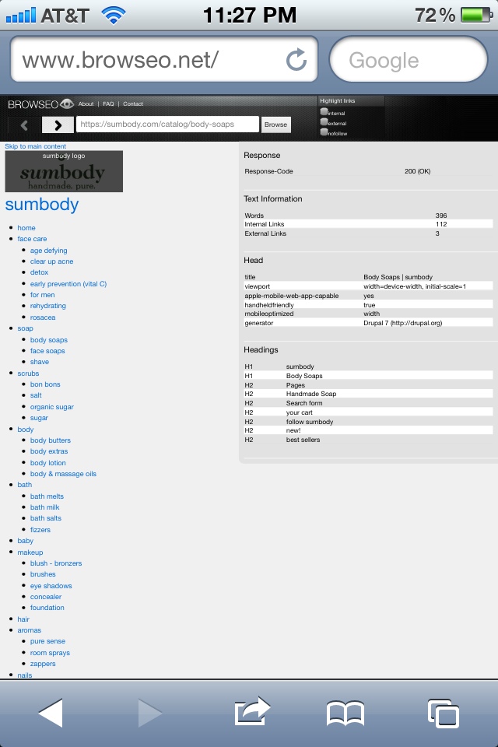Image resolution: width=498 pixels, height=747 pixels.
Task: Open the aromas category link
Action: tap(29, 630)
